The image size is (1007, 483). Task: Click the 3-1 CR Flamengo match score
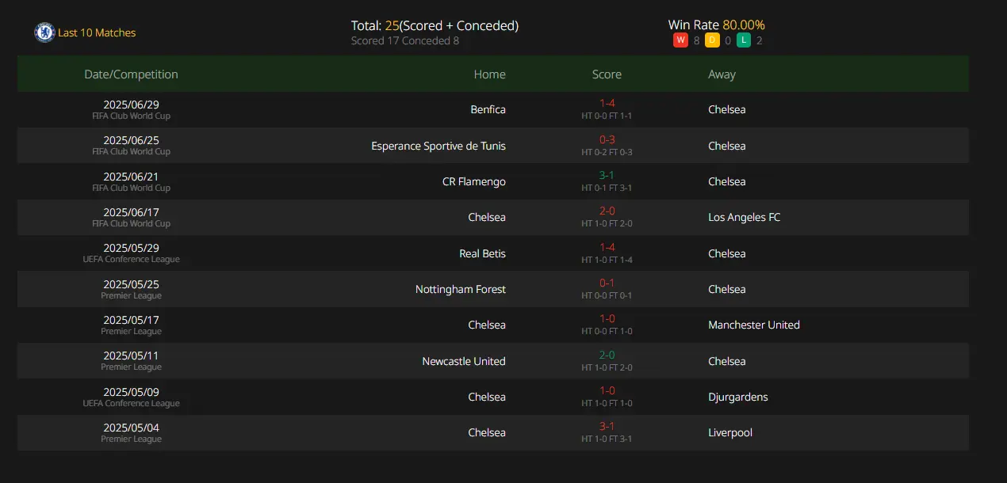coord(607,176)
